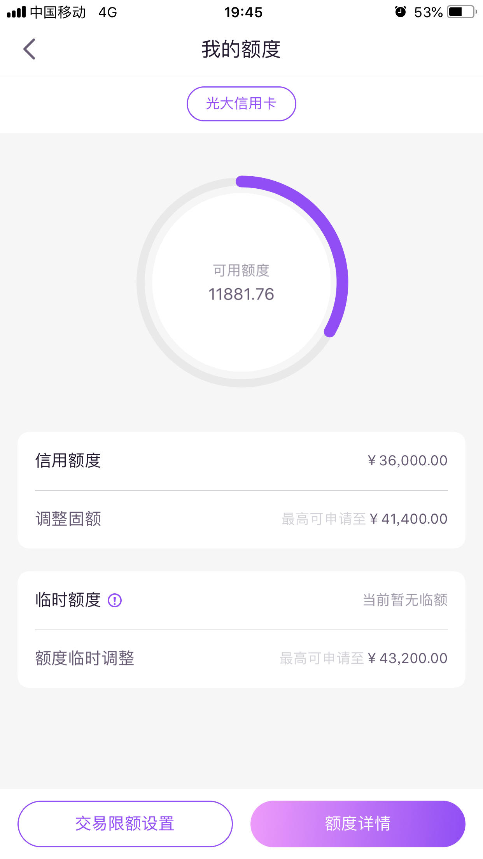Open 交易限额设置 button

click(x=125, y=824)
